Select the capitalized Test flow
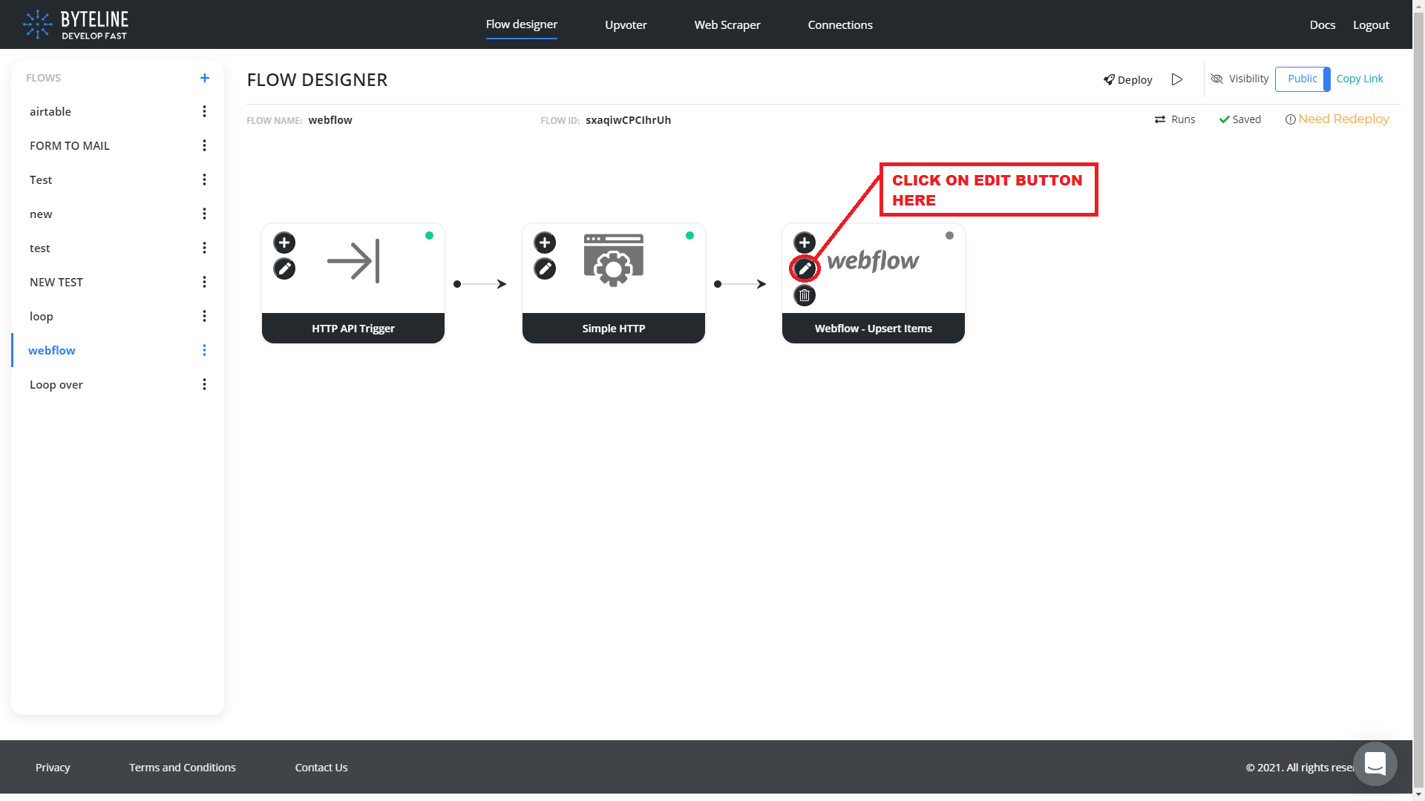Image resolution: width=1425 pixels, height=801 pixels. point(41,179)
